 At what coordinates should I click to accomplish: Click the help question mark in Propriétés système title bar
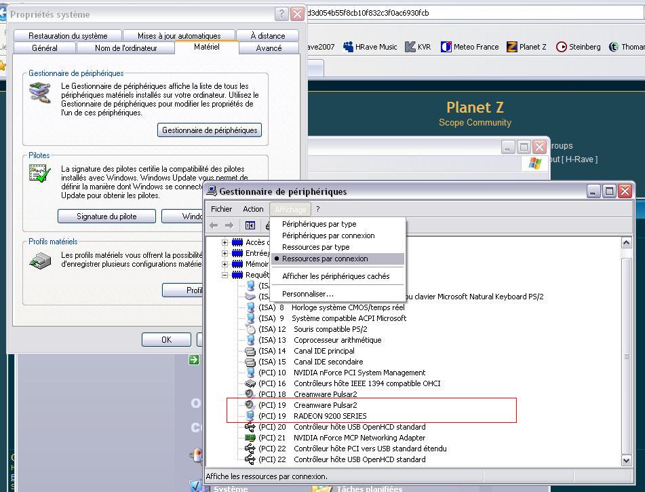281,14
